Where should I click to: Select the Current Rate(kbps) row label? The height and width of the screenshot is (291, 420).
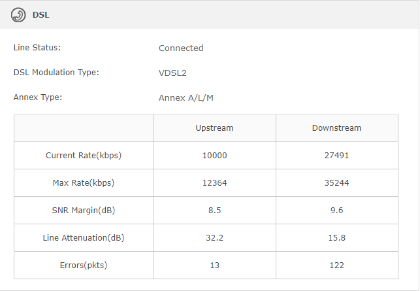tap(84, 156)
